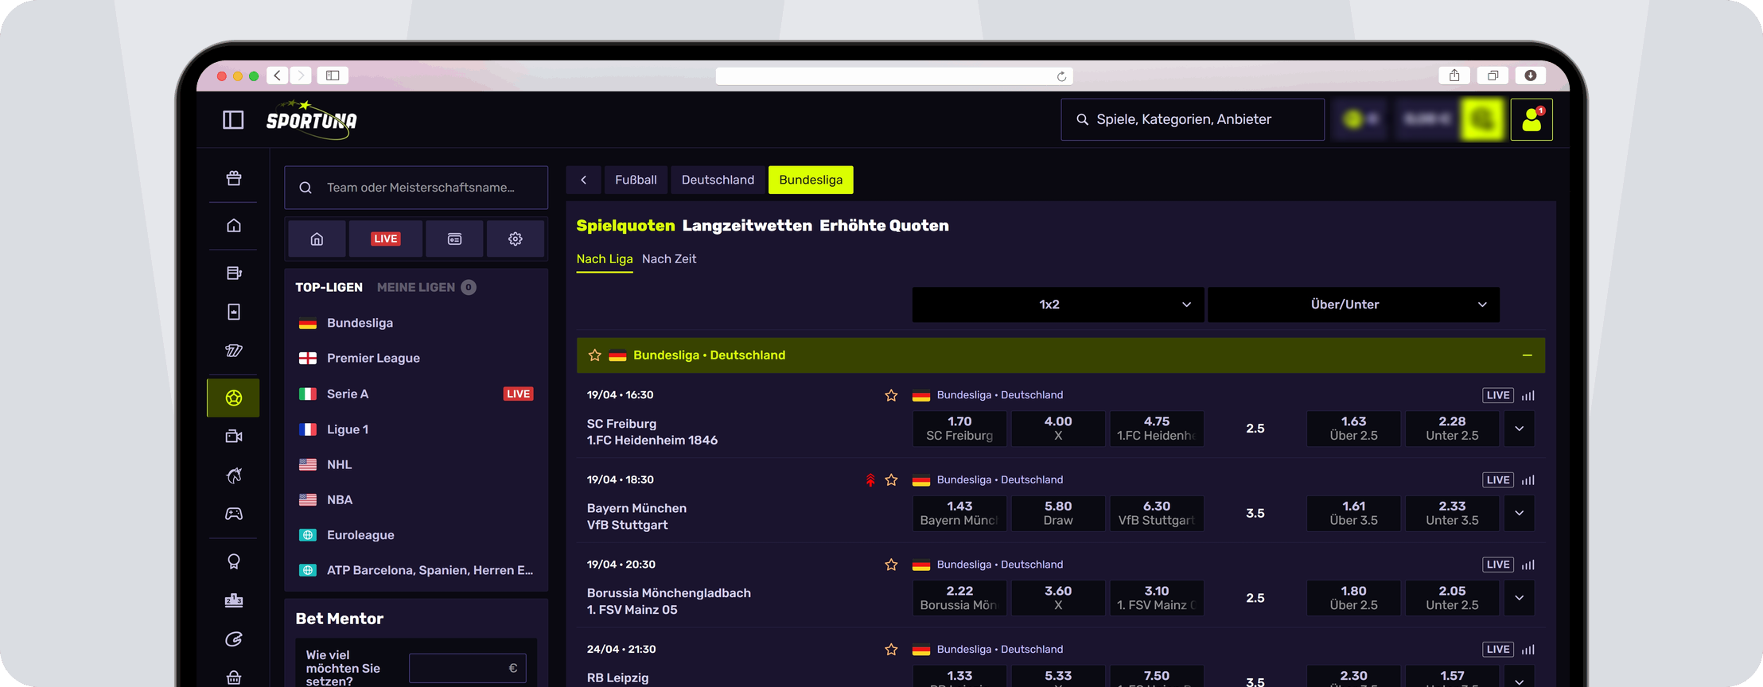1763x687 pixels.
Task: Show live events with red LIVE button
Action: coord(386,239)
